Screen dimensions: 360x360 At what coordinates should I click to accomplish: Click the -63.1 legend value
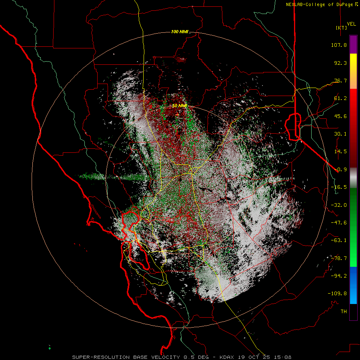coord(339,240)
